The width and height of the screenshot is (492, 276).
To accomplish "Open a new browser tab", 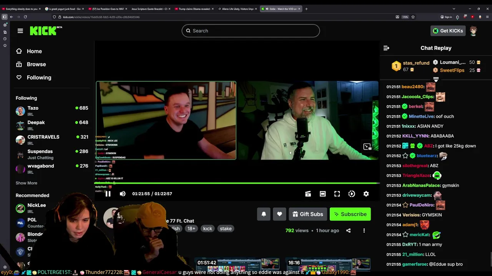I will pyautogui.click(x=306, y=9).
